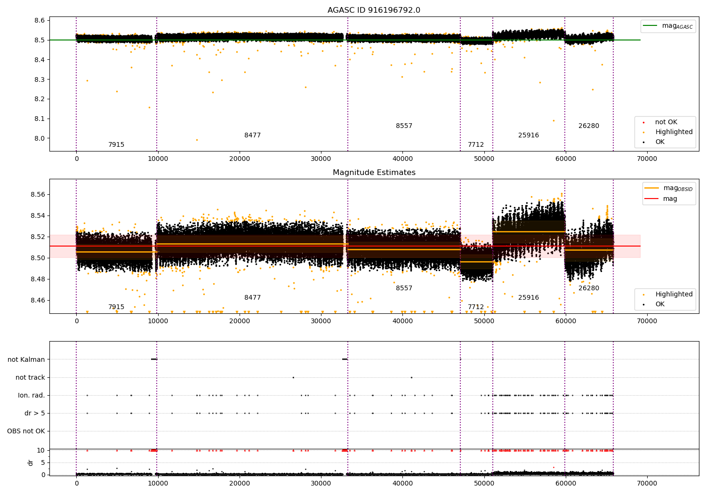706x494 pixels.
Task: Click the 8.56 y-axis tick label
Action: click(38, 195)
